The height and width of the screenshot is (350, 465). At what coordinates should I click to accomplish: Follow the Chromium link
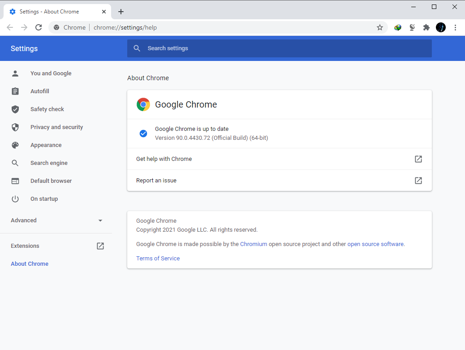click(x=254, y=244)
